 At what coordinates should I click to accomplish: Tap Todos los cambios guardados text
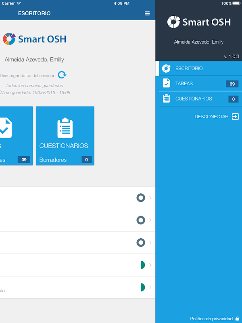pyautogui.click(x=34, y=86)
